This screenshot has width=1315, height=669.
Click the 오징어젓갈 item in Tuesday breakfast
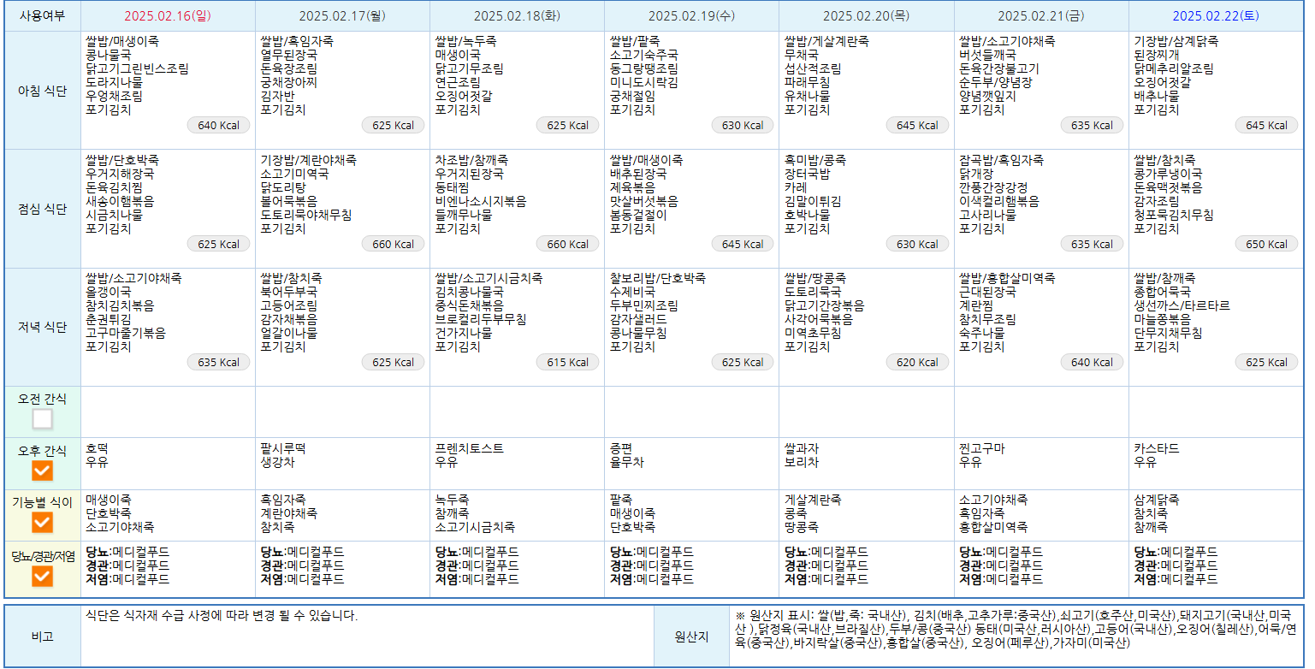(x=464, y=96)
